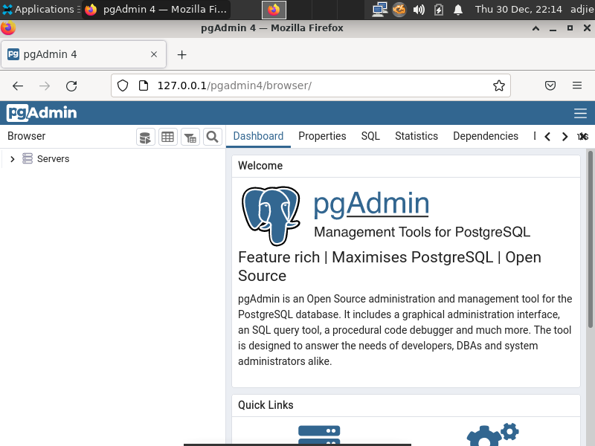Click 'Management Tools for PostgreSQL' text
595x446 pixels.
pyautogui.click(x=422, y=232)
